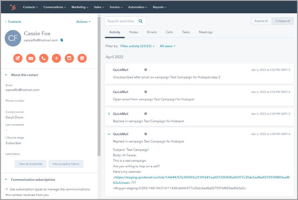
Task: Click the HubSpot sprocket logo
Action: point(13,7)
